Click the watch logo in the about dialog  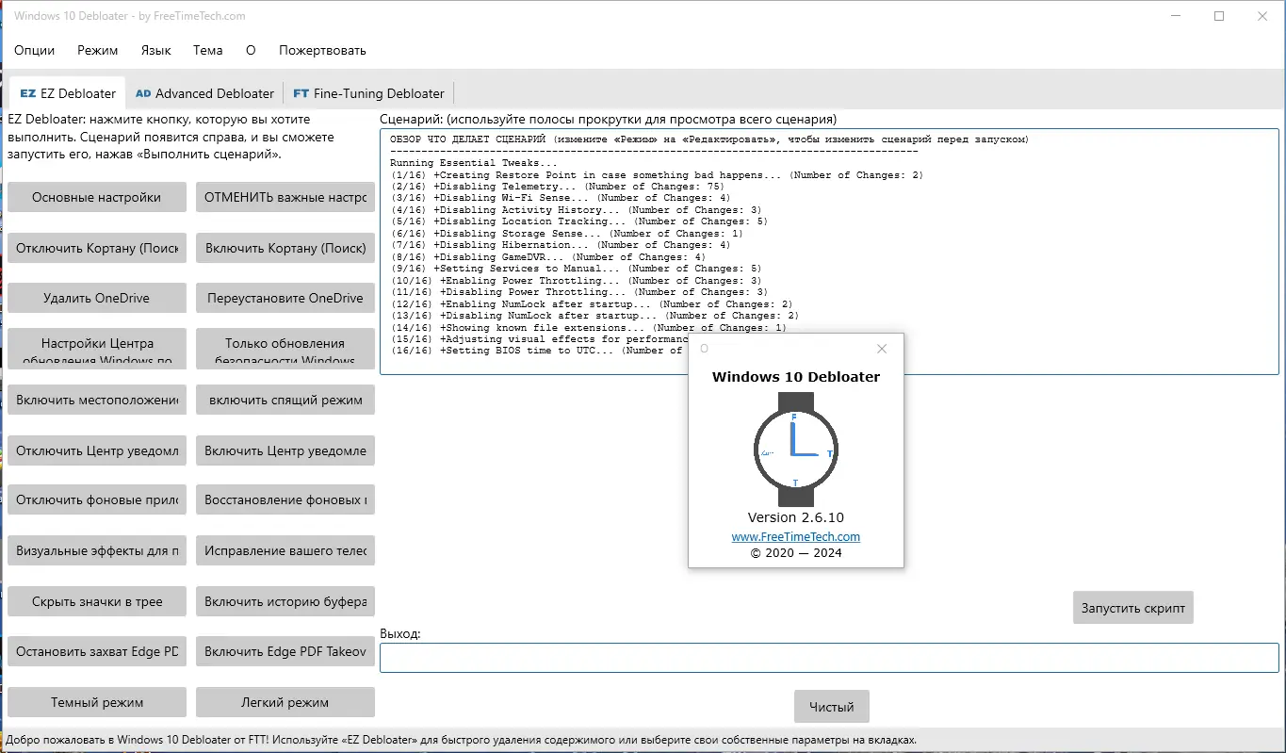[x=796, y=450]
